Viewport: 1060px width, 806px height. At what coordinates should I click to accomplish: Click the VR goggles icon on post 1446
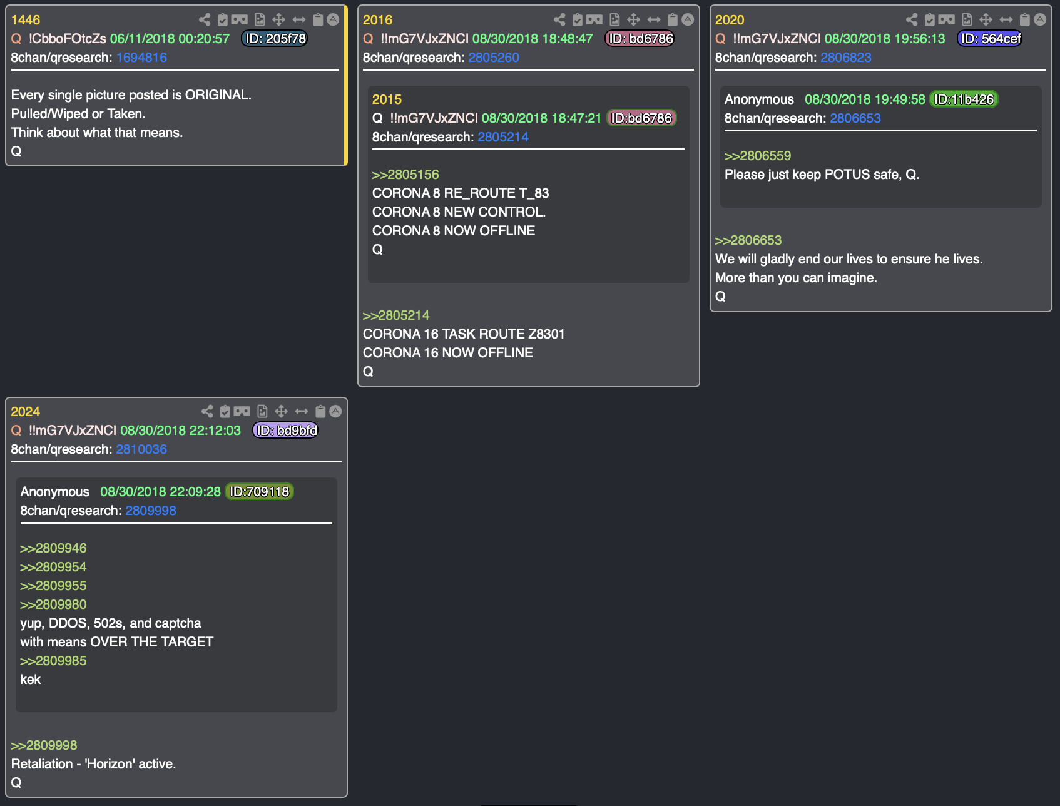pyautogui.click(x=240, y=19)
